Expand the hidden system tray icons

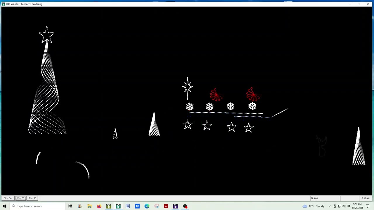click(330, 206)
